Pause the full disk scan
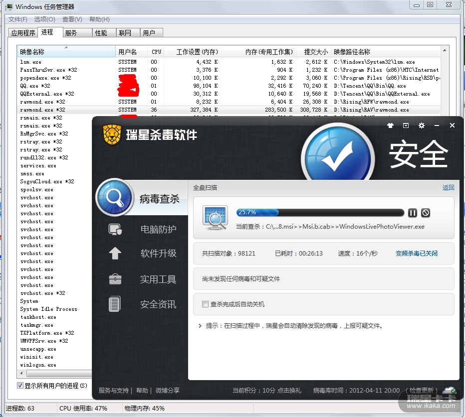The height and width of the screenshot is (417, 465). [x=412, y=213]
